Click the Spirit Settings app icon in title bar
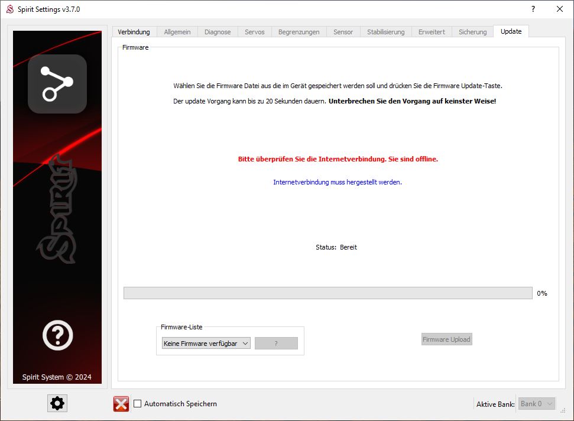This screenshot has height=421, width=574. pos(9,9)
